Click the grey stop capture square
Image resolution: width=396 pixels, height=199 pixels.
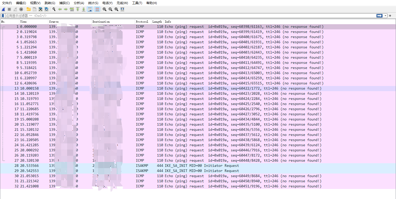pos(9,9)
